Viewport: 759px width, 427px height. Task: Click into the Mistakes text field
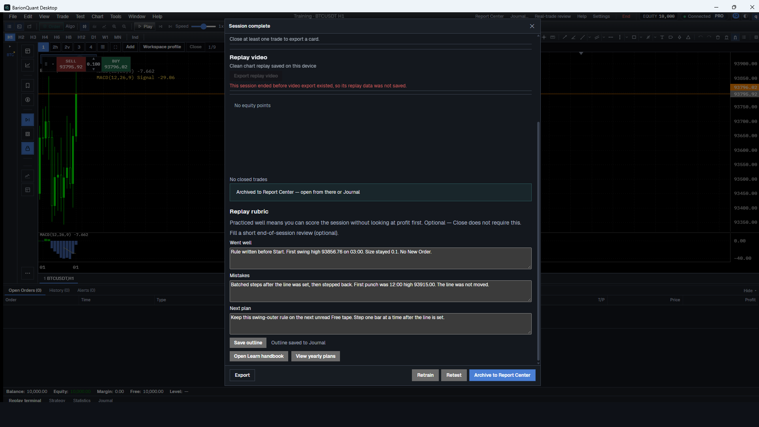(380, 291)
